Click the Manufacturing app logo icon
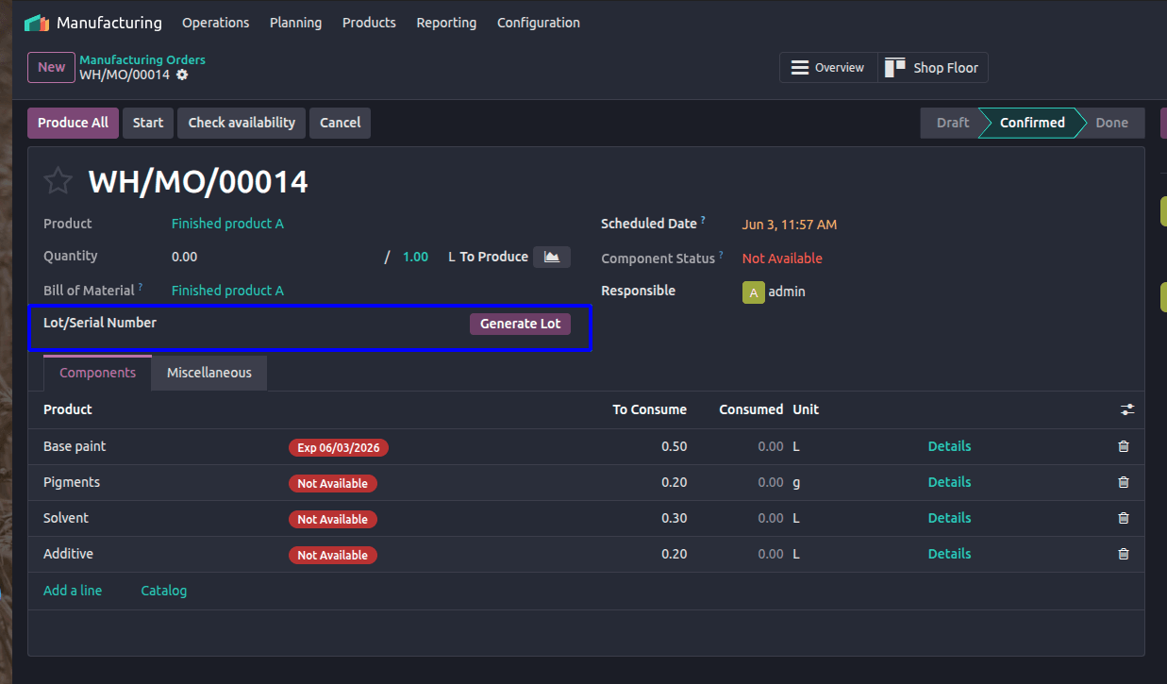1167x684 pixels. [37, 23]
